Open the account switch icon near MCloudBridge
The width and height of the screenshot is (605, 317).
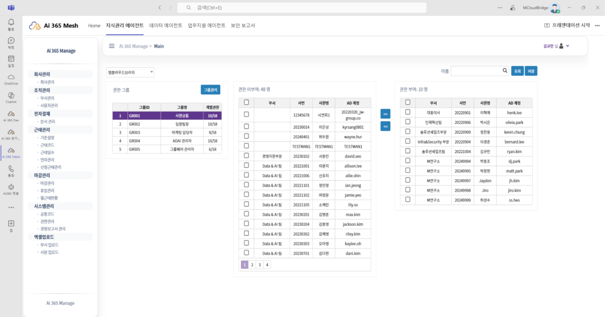pos(513,8)
